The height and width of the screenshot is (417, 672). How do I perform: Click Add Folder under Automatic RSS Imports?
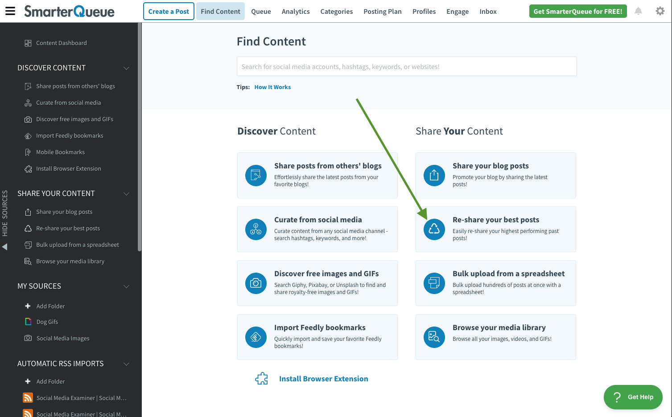tap(50, 382)
